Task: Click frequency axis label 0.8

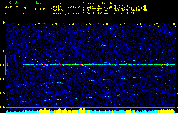Action: tap(3, 79)
